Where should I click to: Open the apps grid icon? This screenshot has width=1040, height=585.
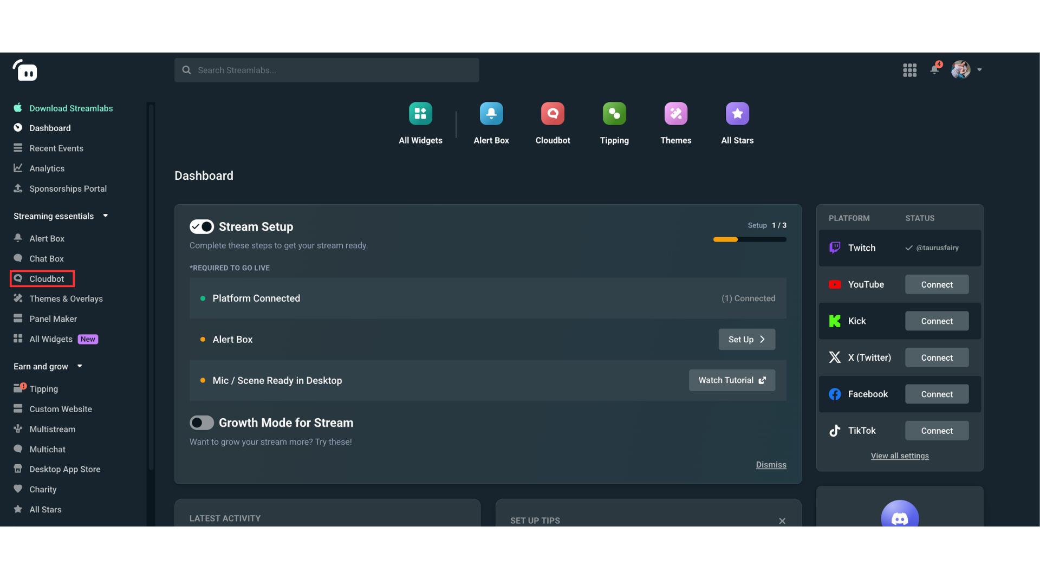(x=909, y=70)
